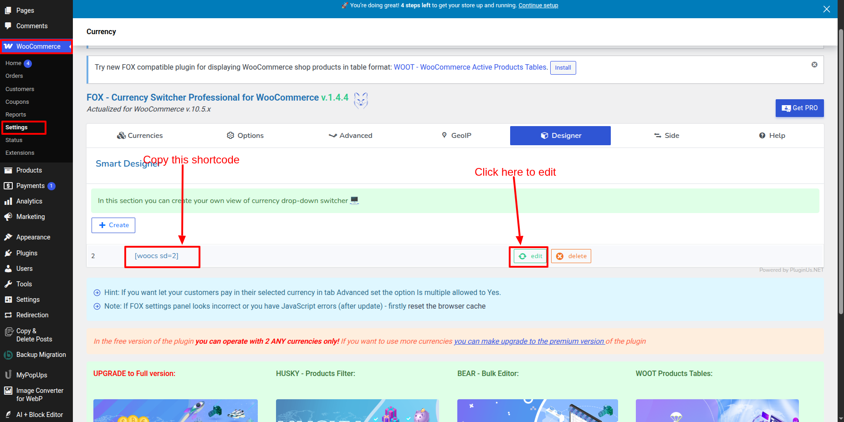The image size is (844, 422).
Task: Select the Advanced tab
Action: [x=350, y=136]
